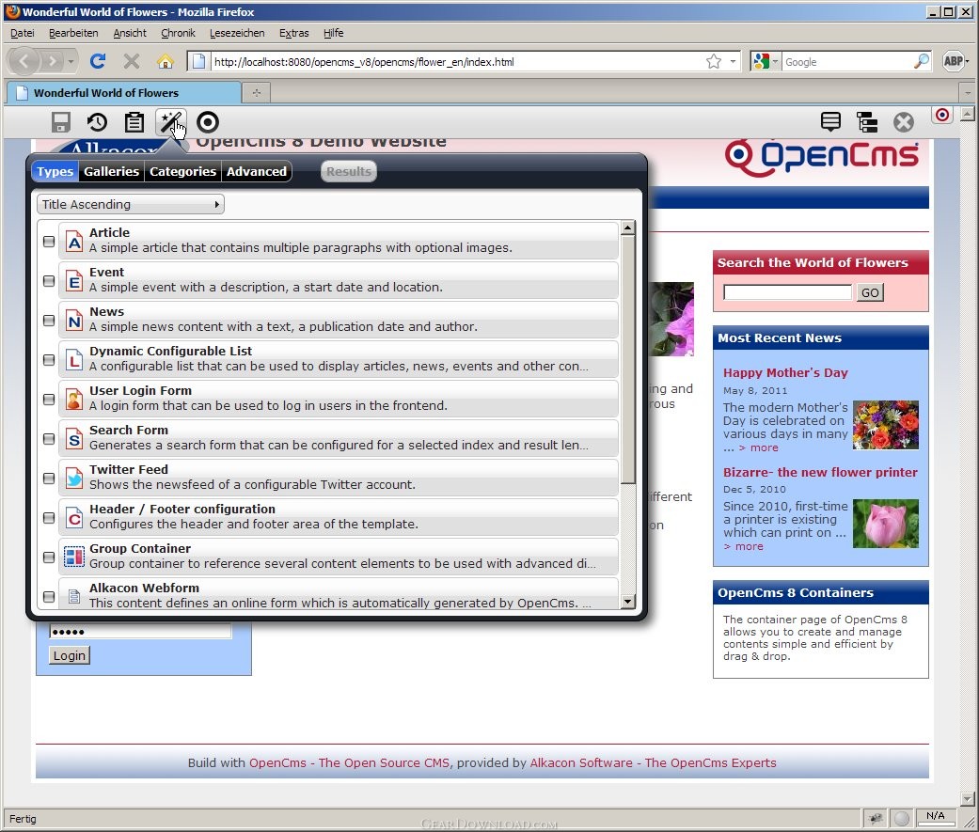The width and height of the screenshot is (979, 832).
Task: Switch to the Types tab
Action: tap(55, 172)
